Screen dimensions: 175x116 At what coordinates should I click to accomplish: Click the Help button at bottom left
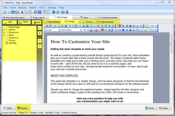9,108
